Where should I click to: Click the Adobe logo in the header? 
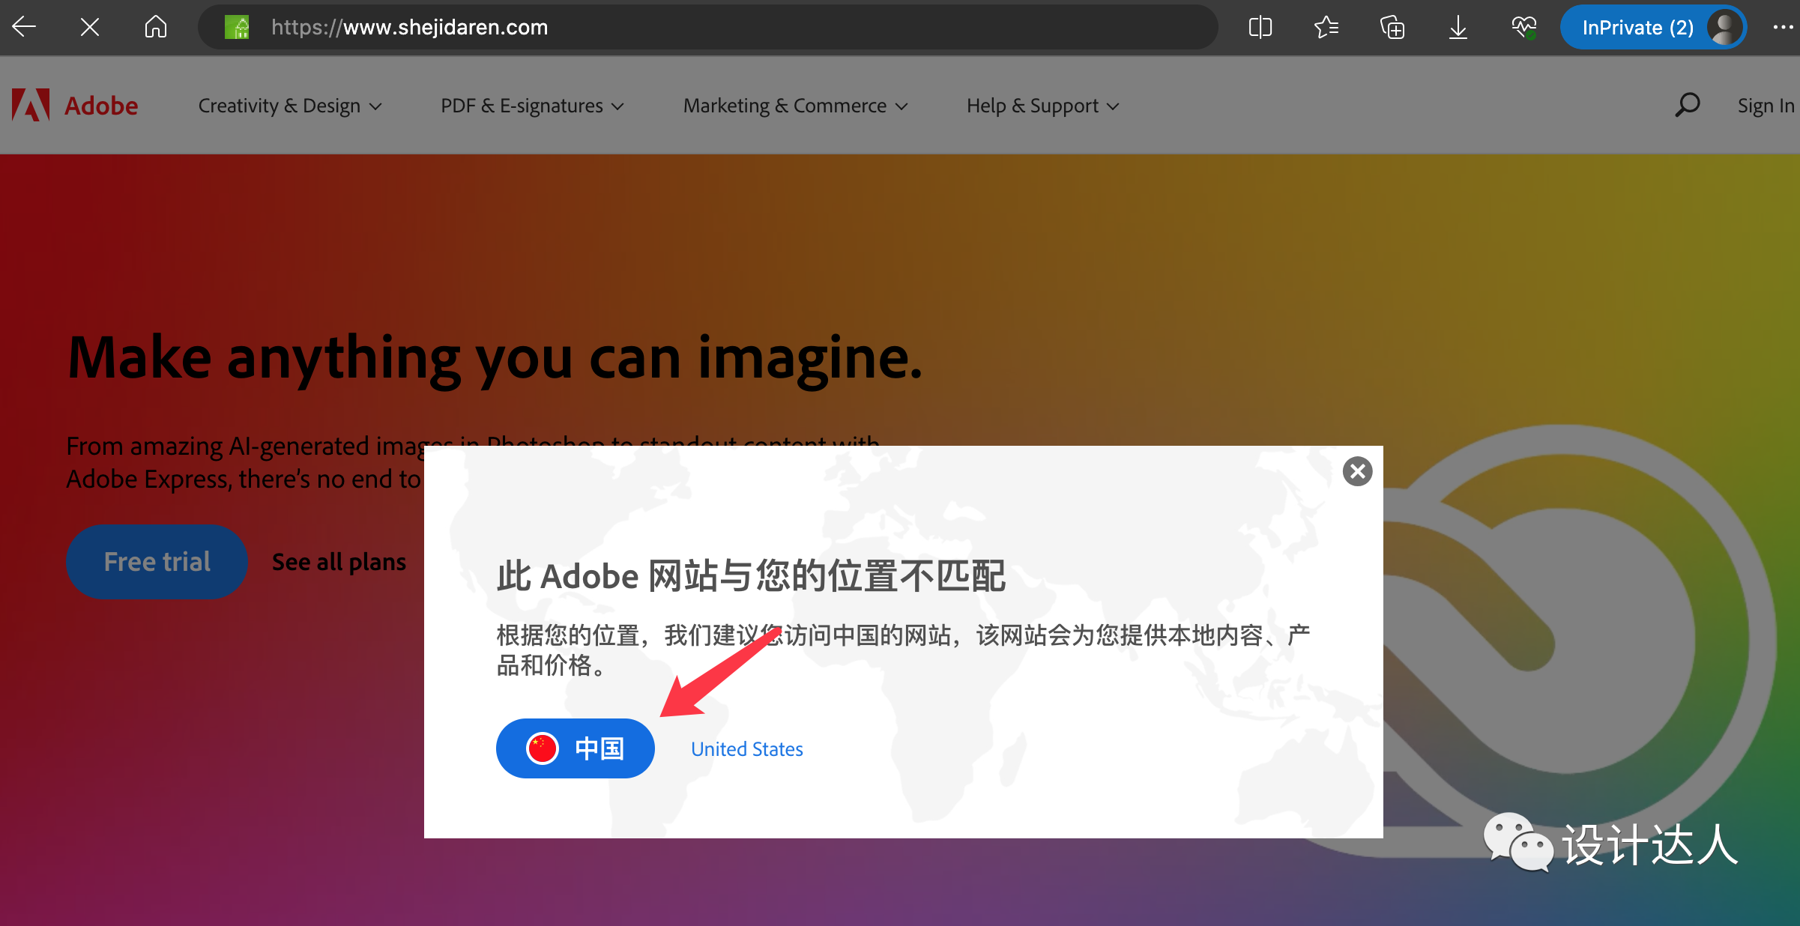pos(75,106)
